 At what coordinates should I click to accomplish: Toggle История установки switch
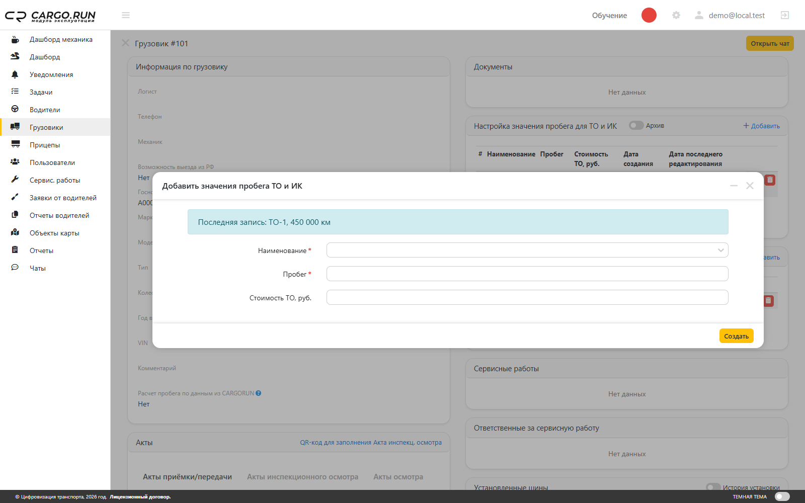tap(713, 487)
